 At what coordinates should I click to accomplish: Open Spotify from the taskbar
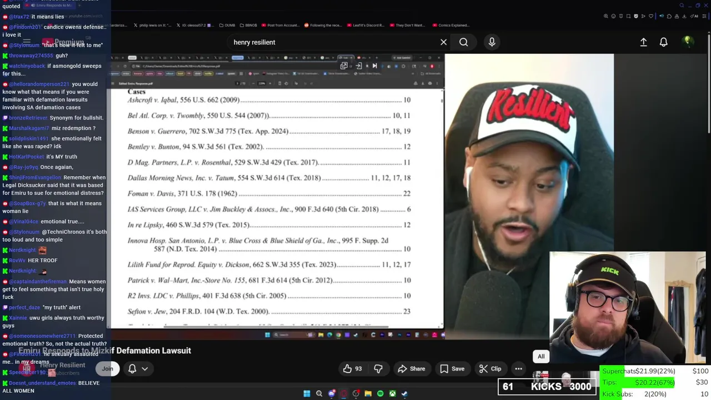(x=380, y=393)
